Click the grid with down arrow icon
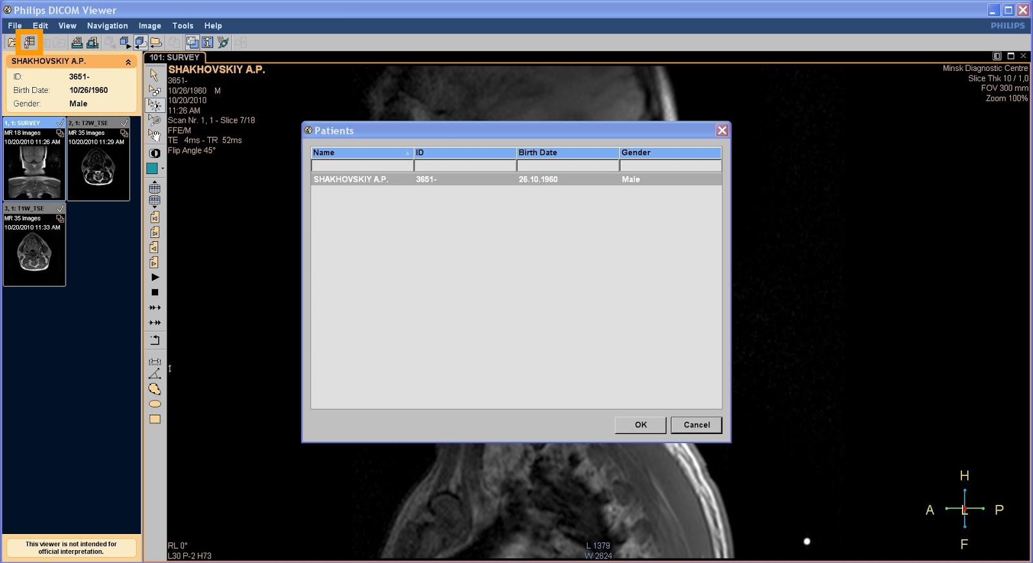 click(x=154, y=202)
